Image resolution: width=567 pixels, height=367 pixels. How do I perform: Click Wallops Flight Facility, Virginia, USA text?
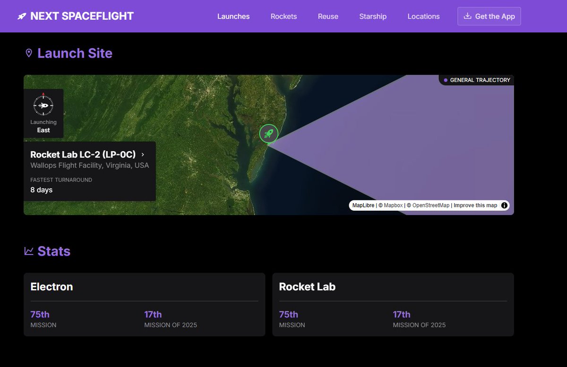tap(90, 165)
